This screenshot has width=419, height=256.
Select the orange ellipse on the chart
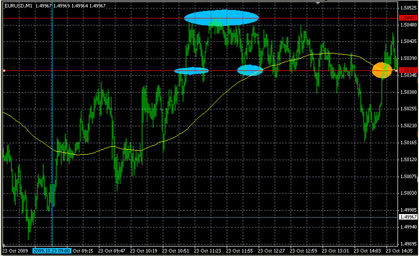[382, 70]
